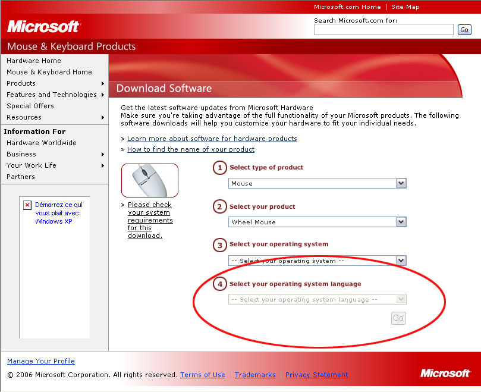Screen dimensions: 481x392
Task: Open the Manage Your Profile link
Action: coord(41,361)
